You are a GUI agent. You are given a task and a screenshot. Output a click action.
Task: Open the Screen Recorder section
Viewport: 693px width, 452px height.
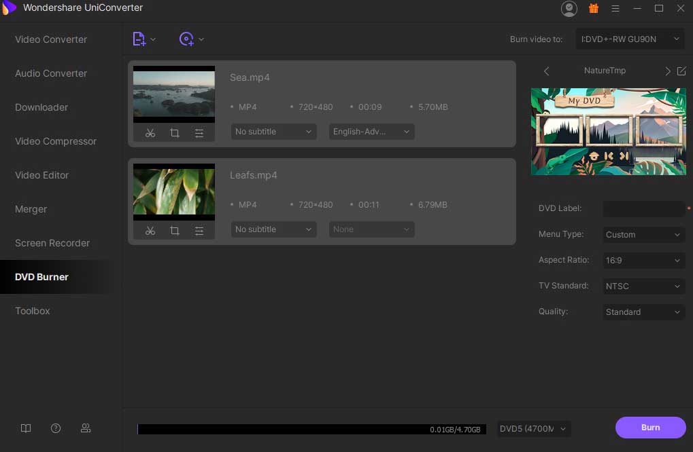[52, 243]
